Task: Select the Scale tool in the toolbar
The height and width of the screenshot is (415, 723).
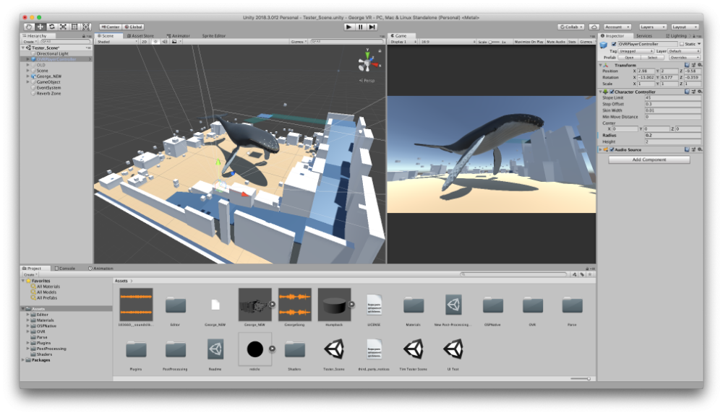Action: (63, 27)
